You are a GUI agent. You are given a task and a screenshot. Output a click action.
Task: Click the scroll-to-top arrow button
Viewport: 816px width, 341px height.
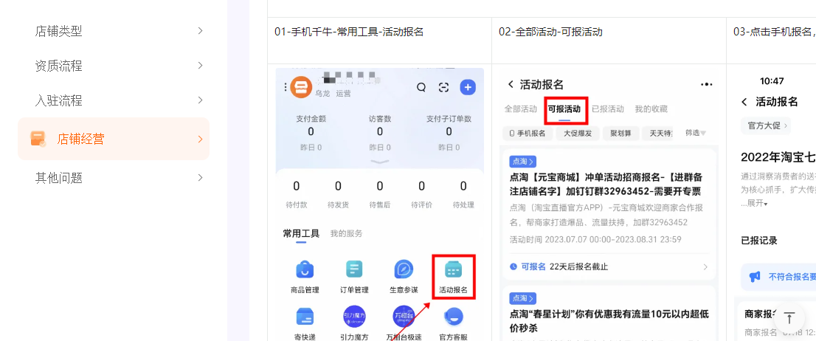click(x=789, y=317)
